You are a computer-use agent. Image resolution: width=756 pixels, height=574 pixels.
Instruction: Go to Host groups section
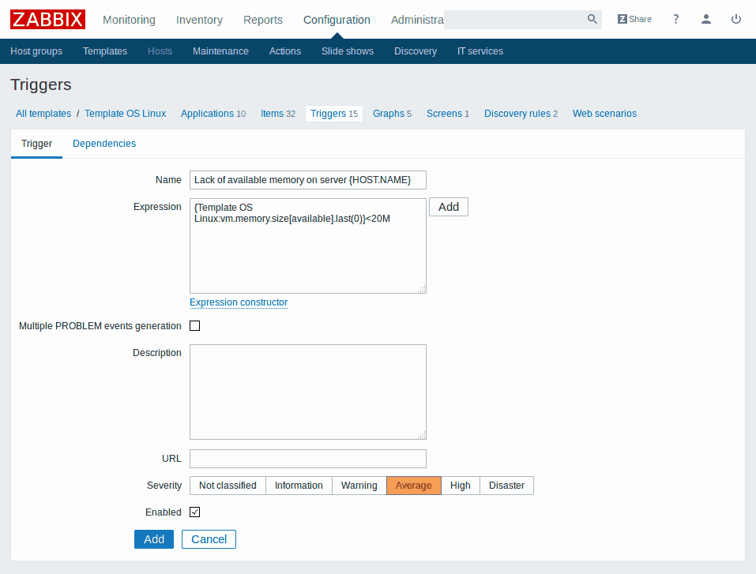pos(36,51)
